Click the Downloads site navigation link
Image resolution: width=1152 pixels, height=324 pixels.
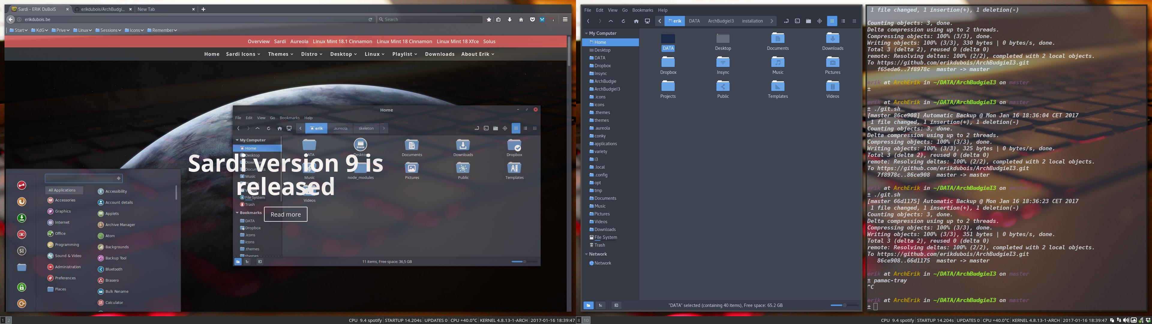coord(439,54)
